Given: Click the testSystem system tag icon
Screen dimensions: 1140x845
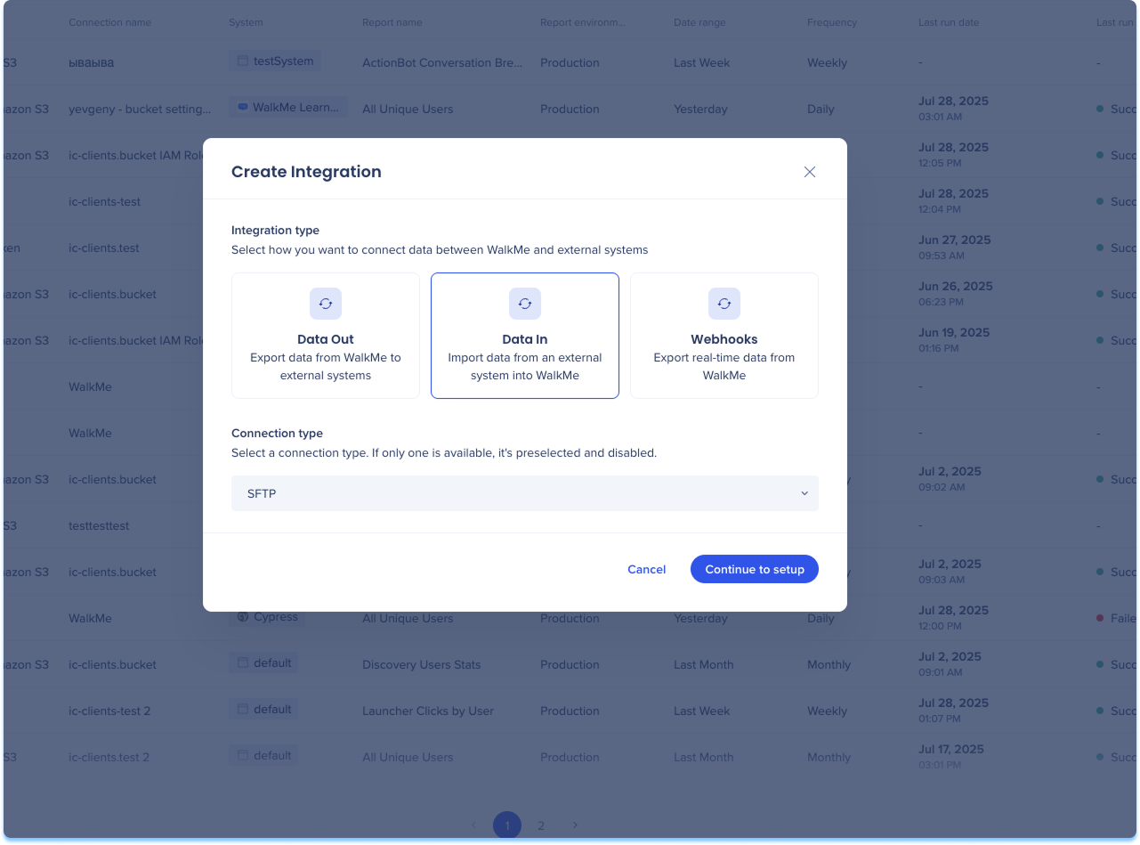Looking at the screenshot, I should [243, 61].
